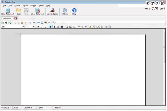Click the Insert Table icon

click(42, 23)
